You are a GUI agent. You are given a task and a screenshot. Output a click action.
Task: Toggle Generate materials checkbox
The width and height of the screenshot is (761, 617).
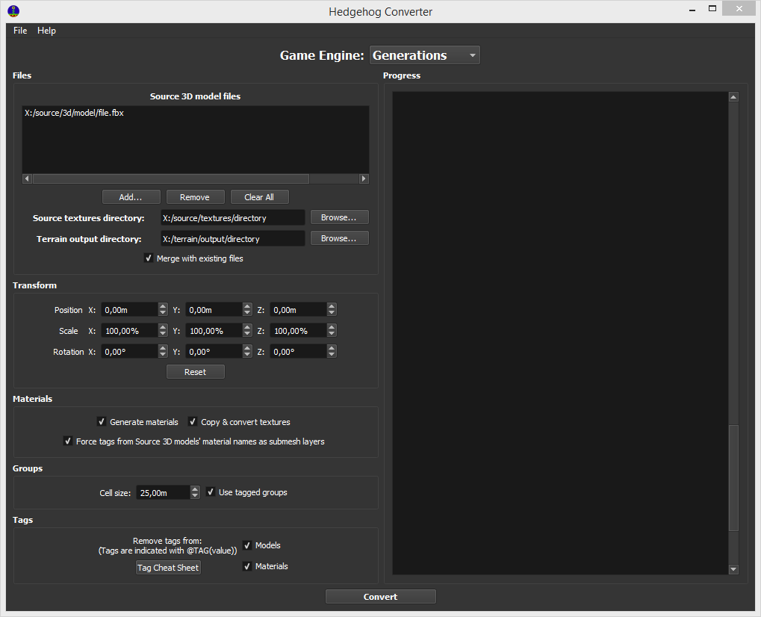point(102,421)
